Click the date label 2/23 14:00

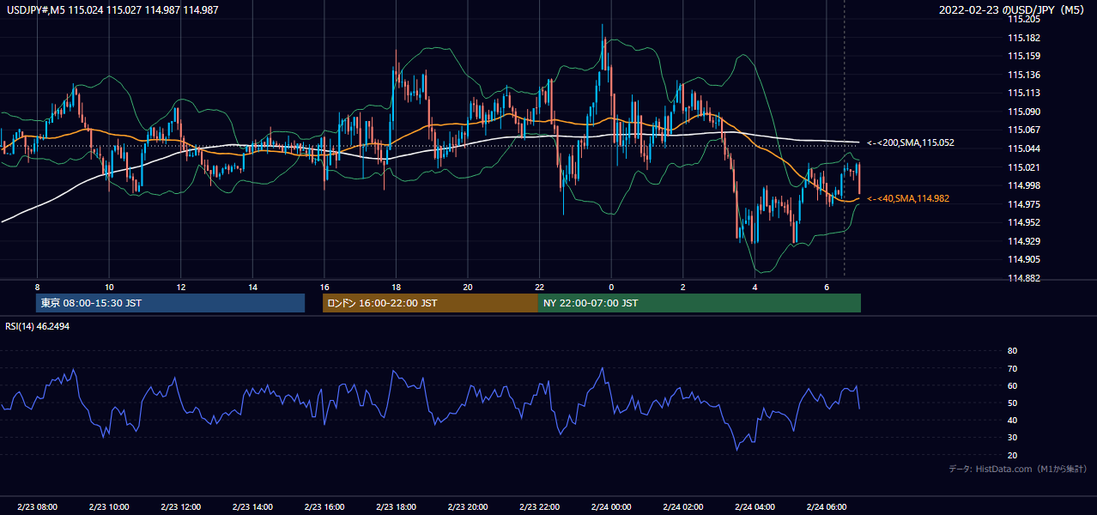click(252, 506)
